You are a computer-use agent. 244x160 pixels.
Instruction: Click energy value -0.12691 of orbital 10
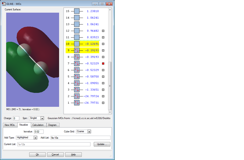92,44
